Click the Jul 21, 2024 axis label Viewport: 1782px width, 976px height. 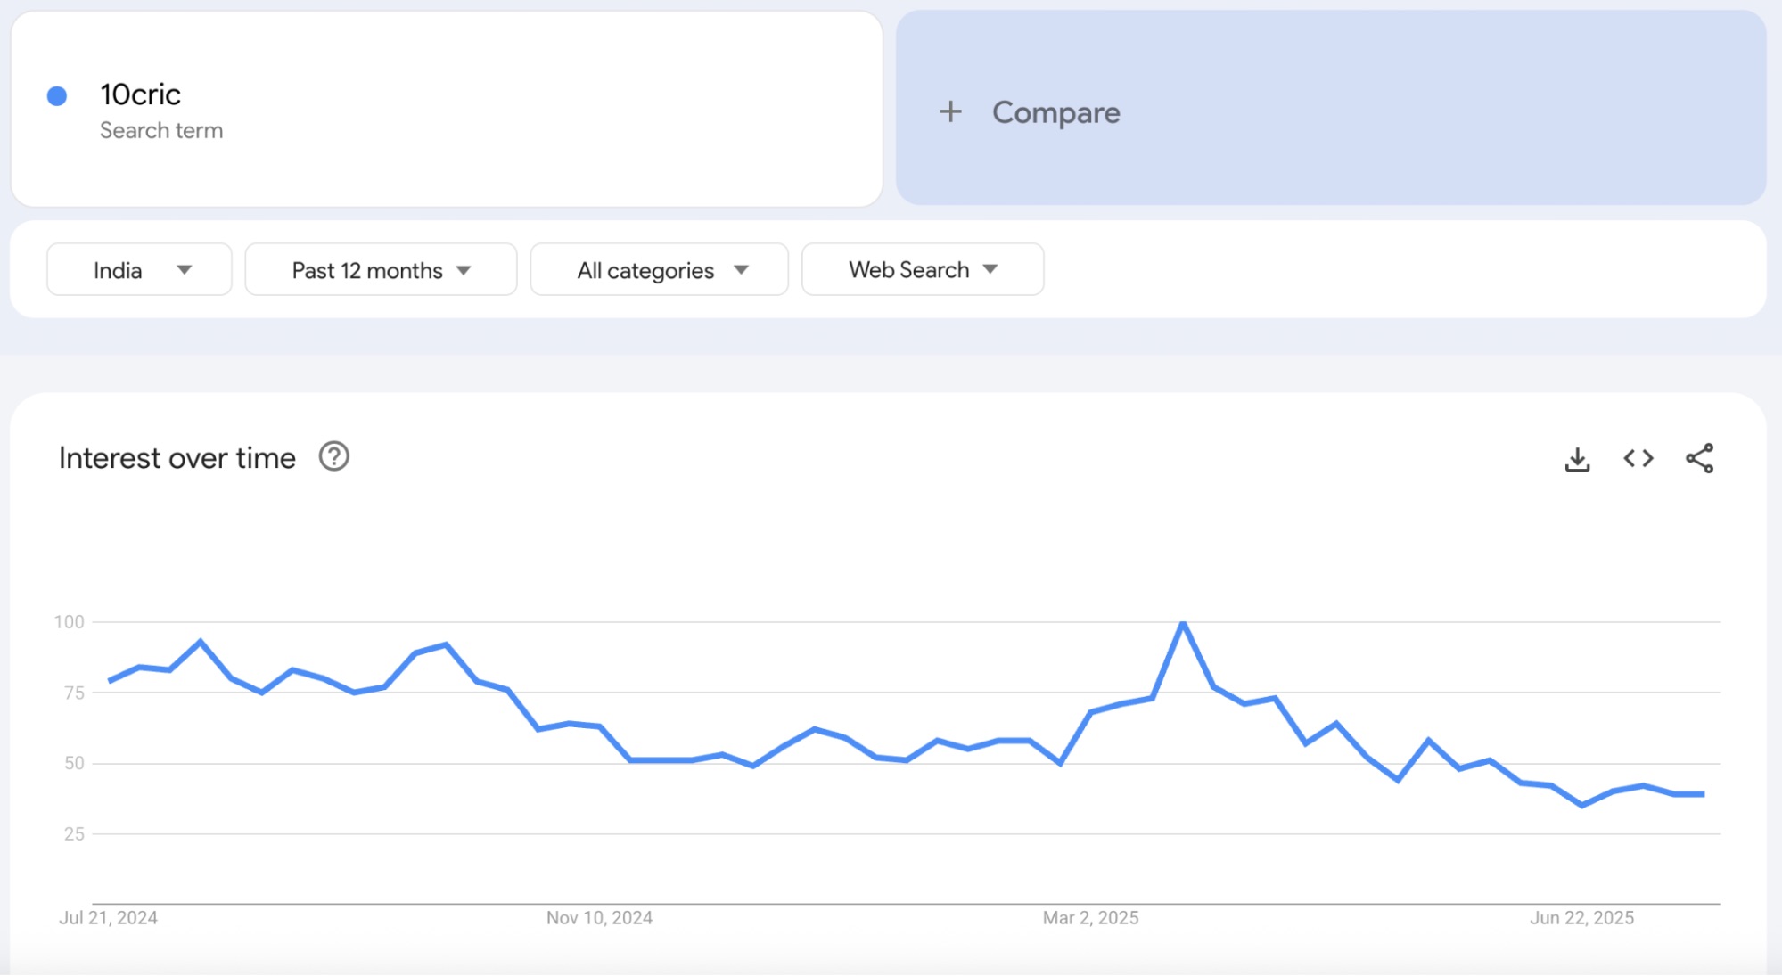click(x=108, y=918)
